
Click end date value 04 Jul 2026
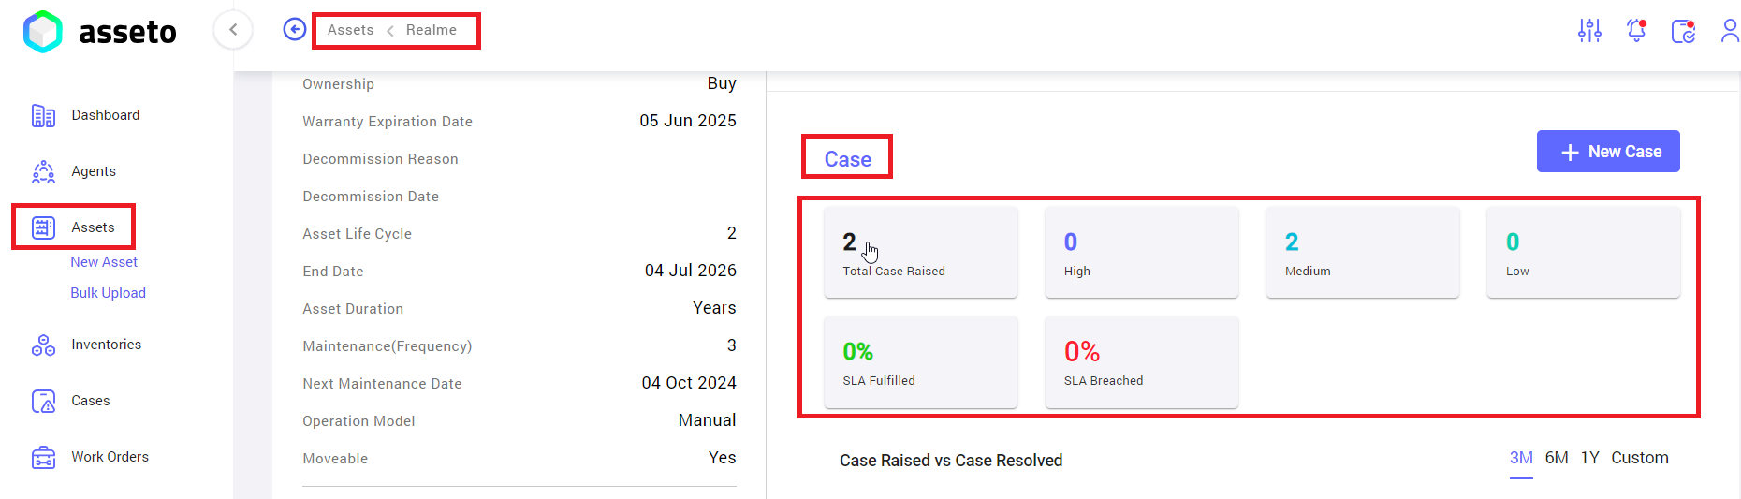click(x=691, y=271)
